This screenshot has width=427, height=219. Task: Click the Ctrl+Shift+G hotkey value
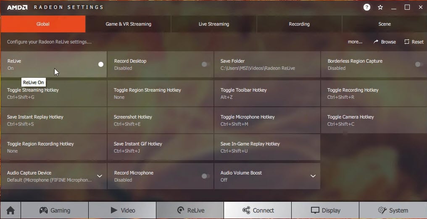tap(21, 97)
